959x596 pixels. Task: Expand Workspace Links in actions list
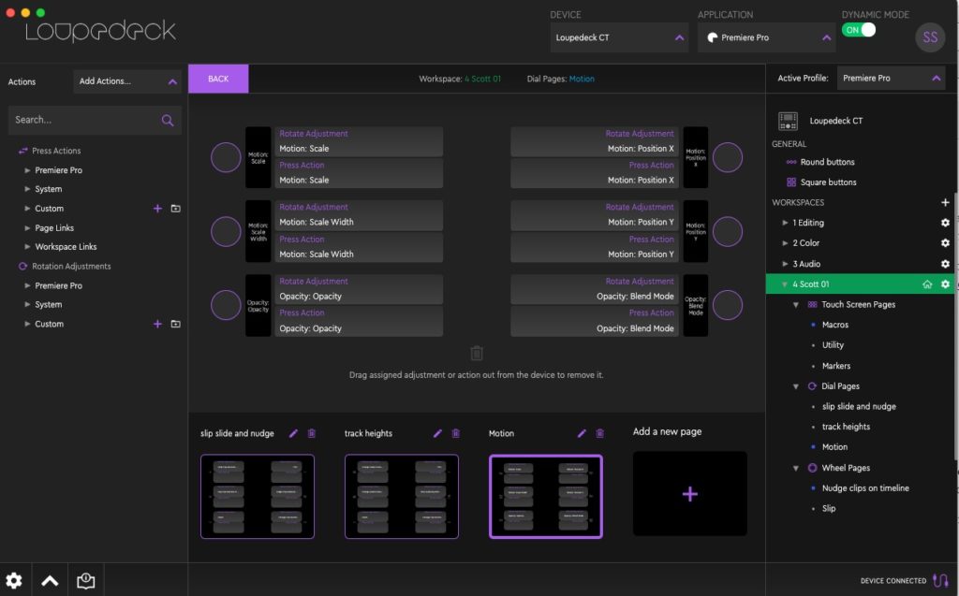pos(27,247)
